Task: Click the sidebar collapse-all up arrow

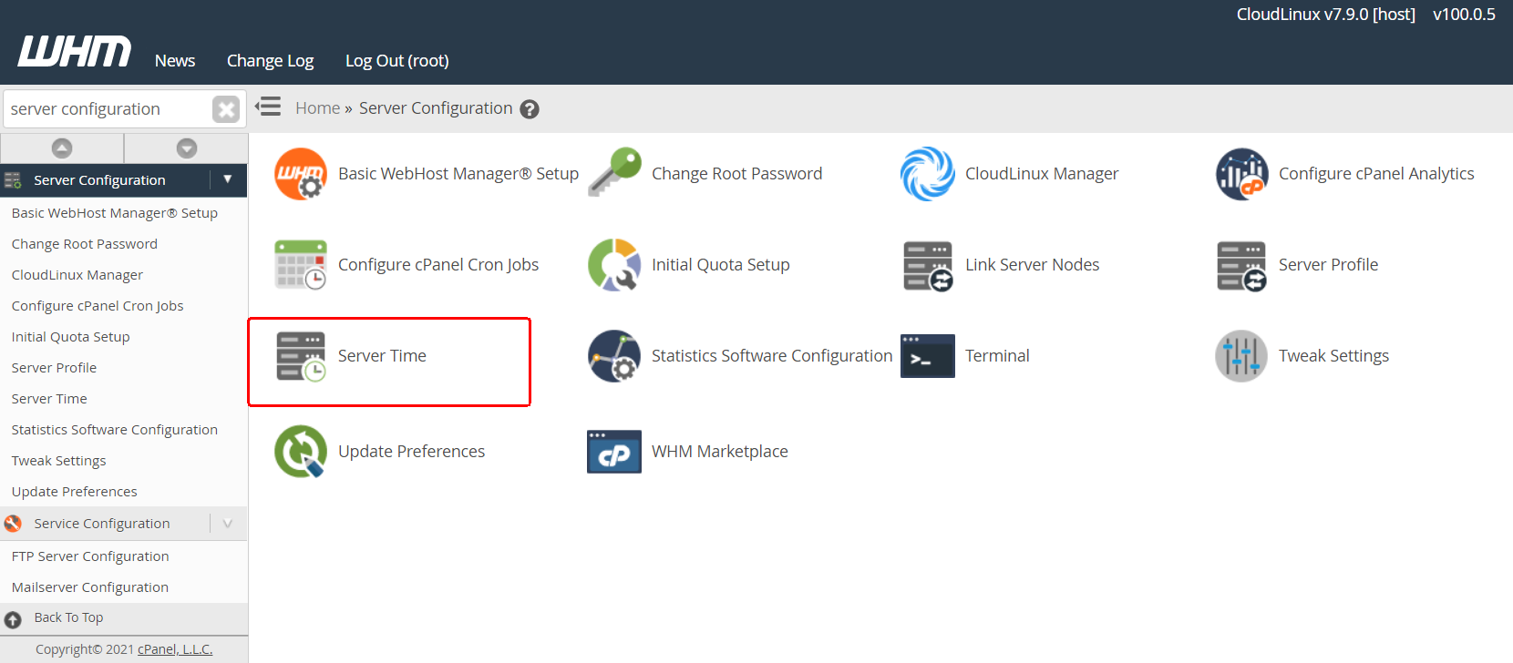Action: 62,148
